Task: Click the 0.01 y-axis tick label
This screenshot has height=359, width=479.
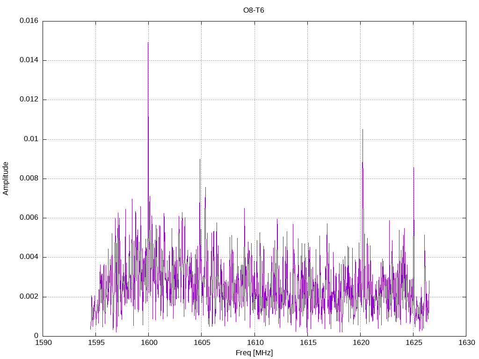Action: (31, 139)
